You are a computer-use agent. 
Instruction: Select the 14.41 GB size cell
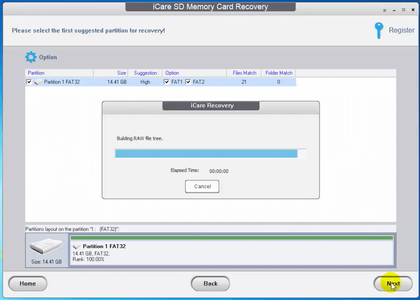pyautogui.click(x=117, y=82)
